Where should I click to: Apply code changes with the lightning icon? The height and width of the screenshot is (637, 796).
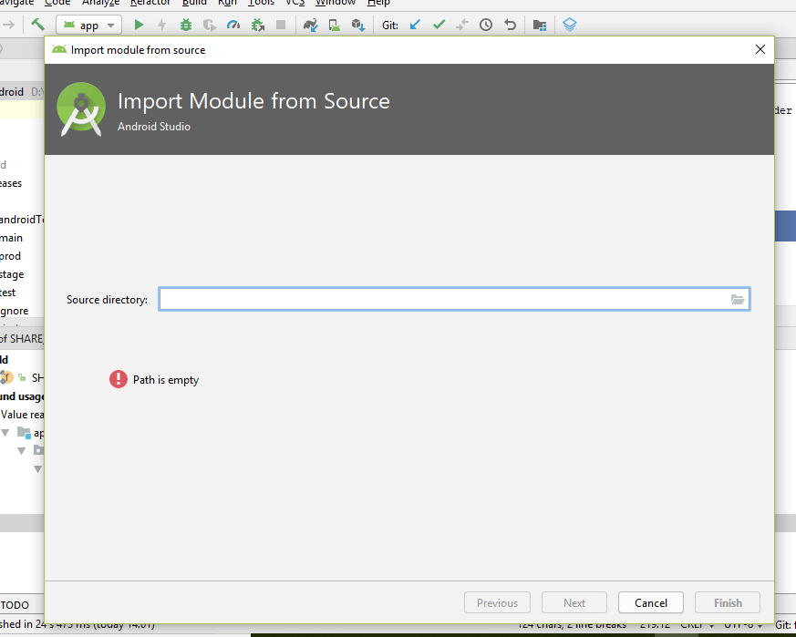coord(161,25)
